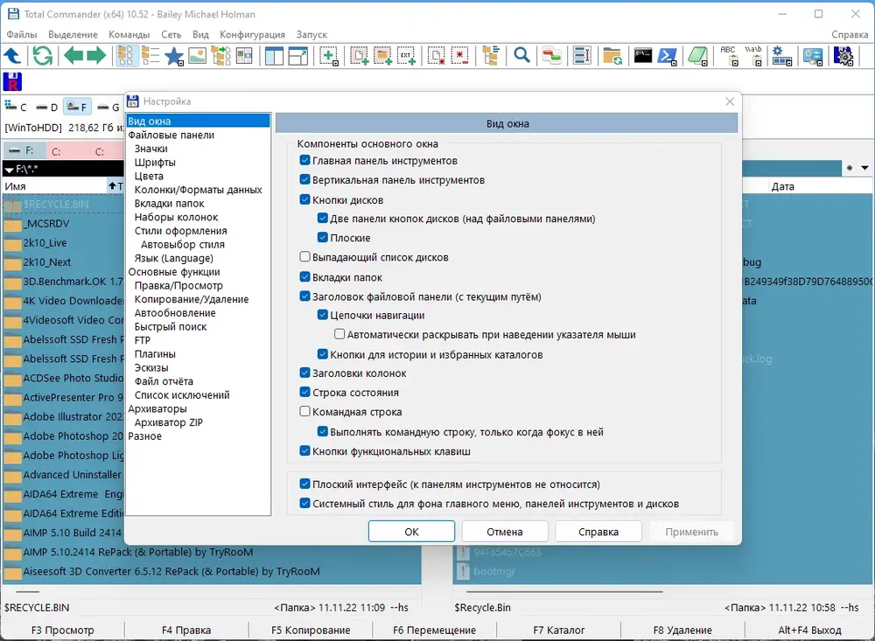Enable 'Командная строка' checkbox
The width and height of the screenshot is (875, 641).
(304, 411)
